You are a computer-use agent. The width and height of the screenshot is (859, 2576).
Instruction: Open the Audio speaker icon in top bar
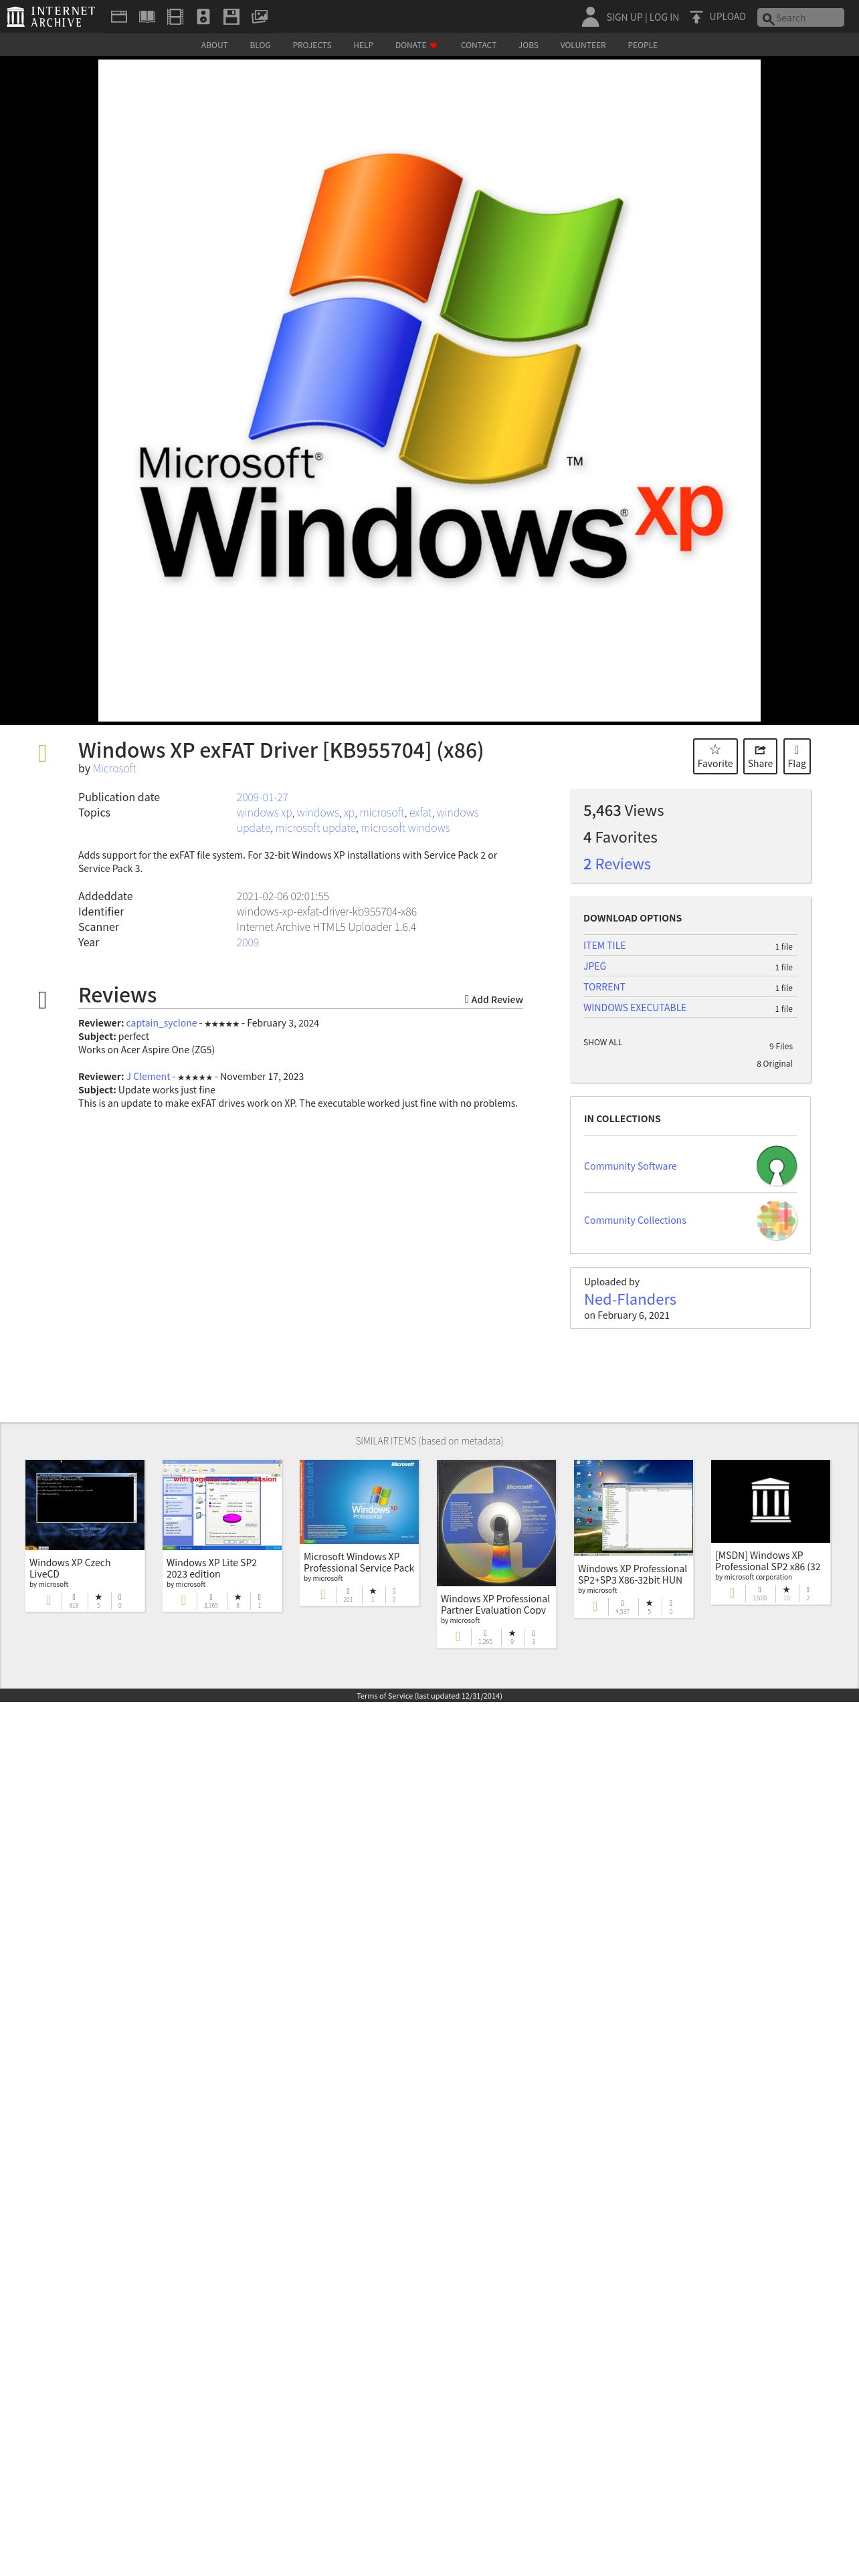[203, 16]
